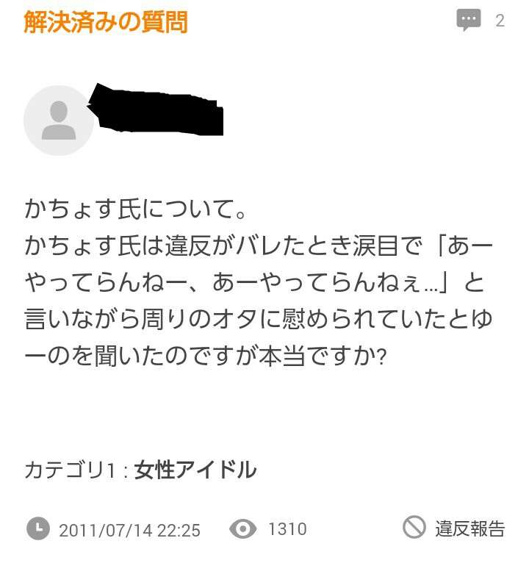Click the person silhouette inside avatar circle
This screenshot has height=574, width=529.
(x=59, y=121)
